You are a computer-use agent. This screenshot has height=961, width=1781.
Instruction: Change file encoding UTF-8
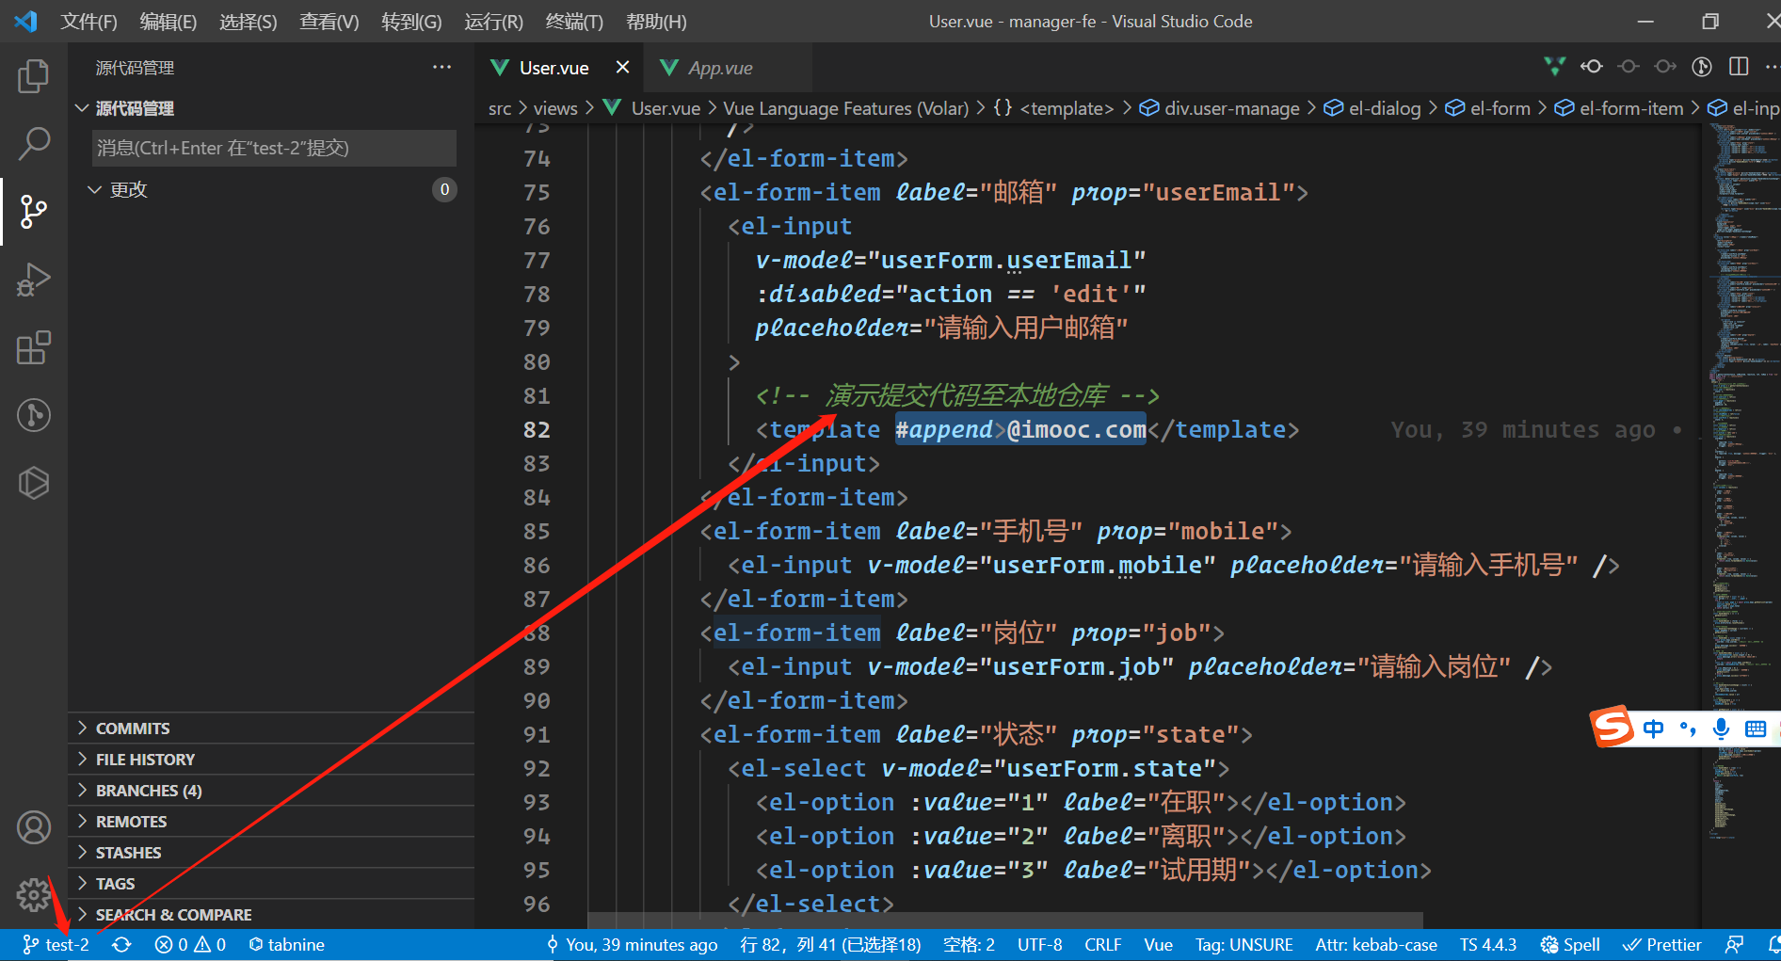coord(1039,945)
